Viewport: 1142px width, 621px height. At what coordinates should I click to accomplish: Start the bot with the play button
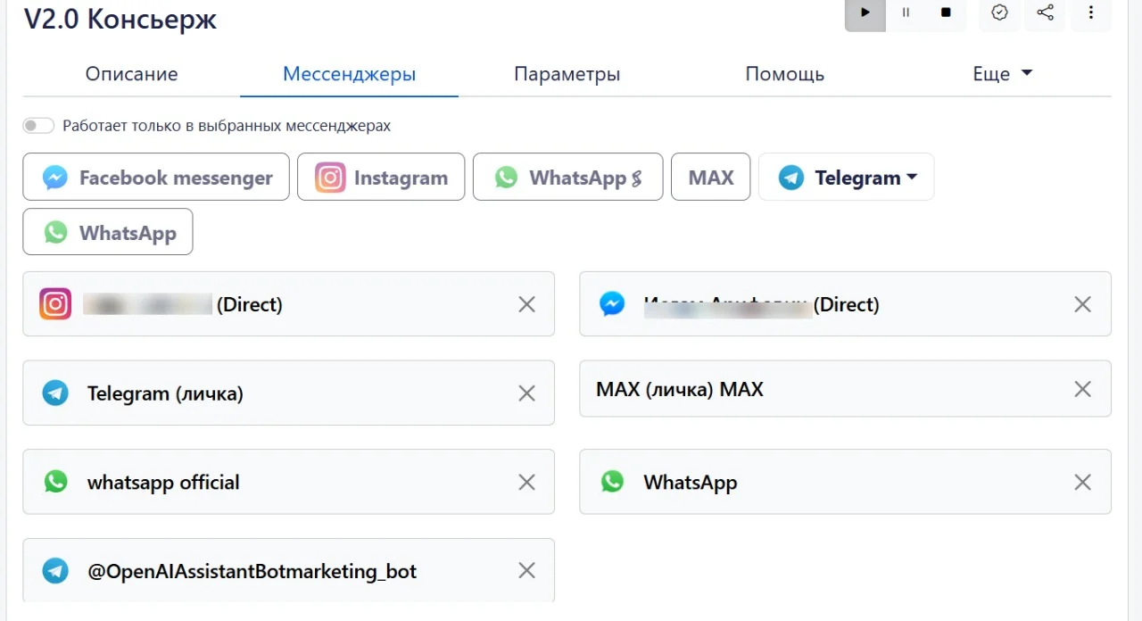pos(865,13)
